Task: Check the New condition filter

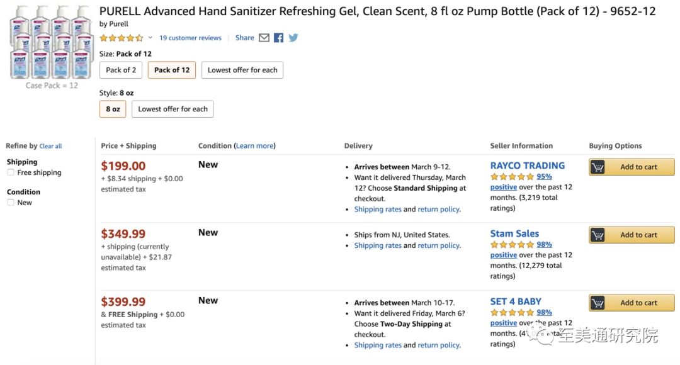Action: 11,203
